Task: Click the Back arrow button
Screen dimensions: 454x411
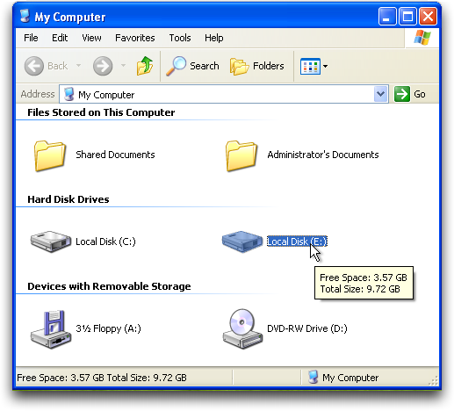Action: (34, 66)
